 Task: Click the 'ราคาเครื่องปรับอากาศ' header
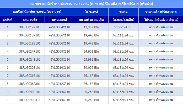click(161, 12)
